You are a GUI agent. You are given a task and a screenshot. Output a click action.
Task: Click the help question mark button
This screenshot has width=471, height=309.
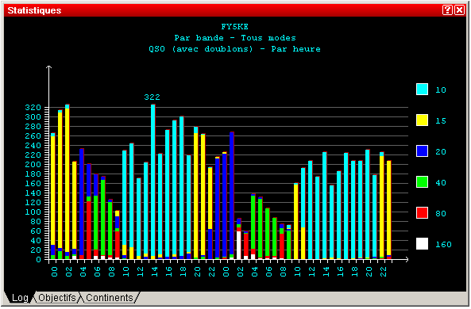click(x=447, y=10)
